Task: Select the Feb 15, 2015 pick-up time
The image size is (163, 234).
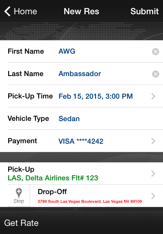Action: point(96,96)
